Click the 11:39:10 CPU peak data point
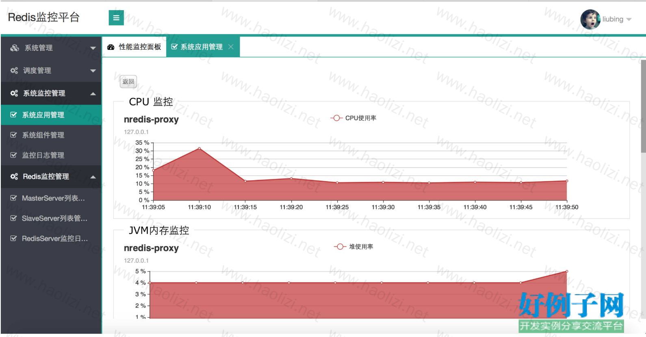This screenshot has height=337, width=646. (199, 149)
